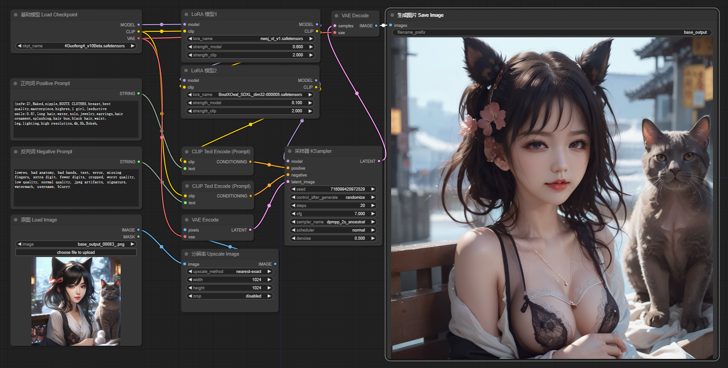The height and width of the screenshot is (368, 728).
Task: Collapse the Load Checkpoint node via its title dot
Action: click(x=15, y=15)
